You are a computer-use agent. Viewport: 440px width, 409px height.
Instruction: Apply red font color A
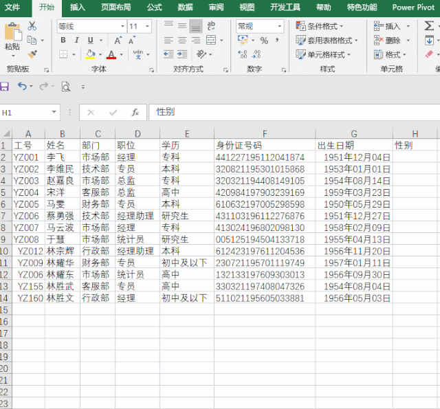(x=111, y=54)
